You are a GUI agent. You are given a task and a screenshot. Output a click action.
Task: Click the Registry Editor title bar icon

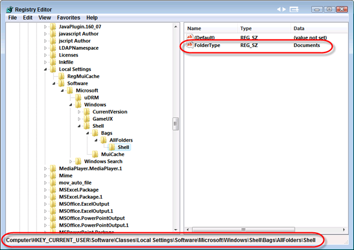click(10, 9)
